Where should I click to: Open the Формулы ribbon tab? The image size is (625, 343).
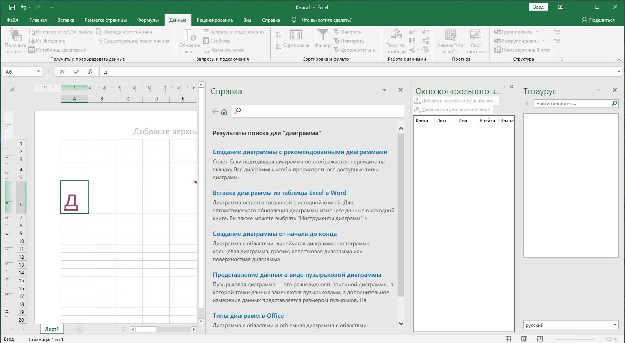pyautogui.click(x=148, y=20)
